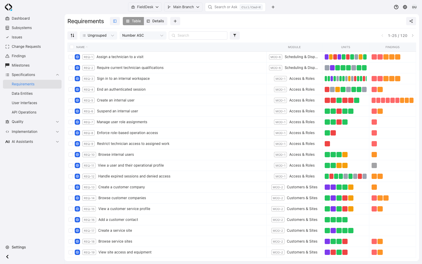422x264 pixels.
Task: Open Data Entities in sidebar
Action: (x=22, y=94)
